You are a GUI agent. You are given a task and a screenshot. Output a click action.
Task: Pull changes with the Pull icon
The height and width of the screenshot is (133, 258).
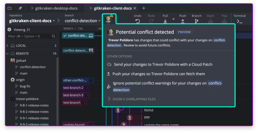click(x=165, y=21)
